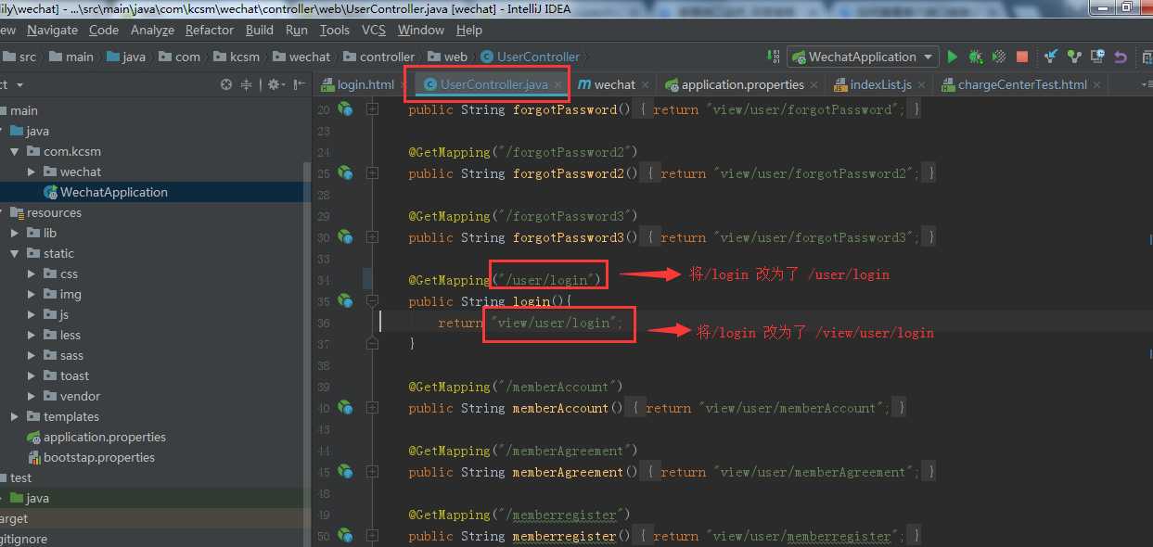Run WechatApplication with the green play icon
This screenshot has width=1153, height=547.
953,57
